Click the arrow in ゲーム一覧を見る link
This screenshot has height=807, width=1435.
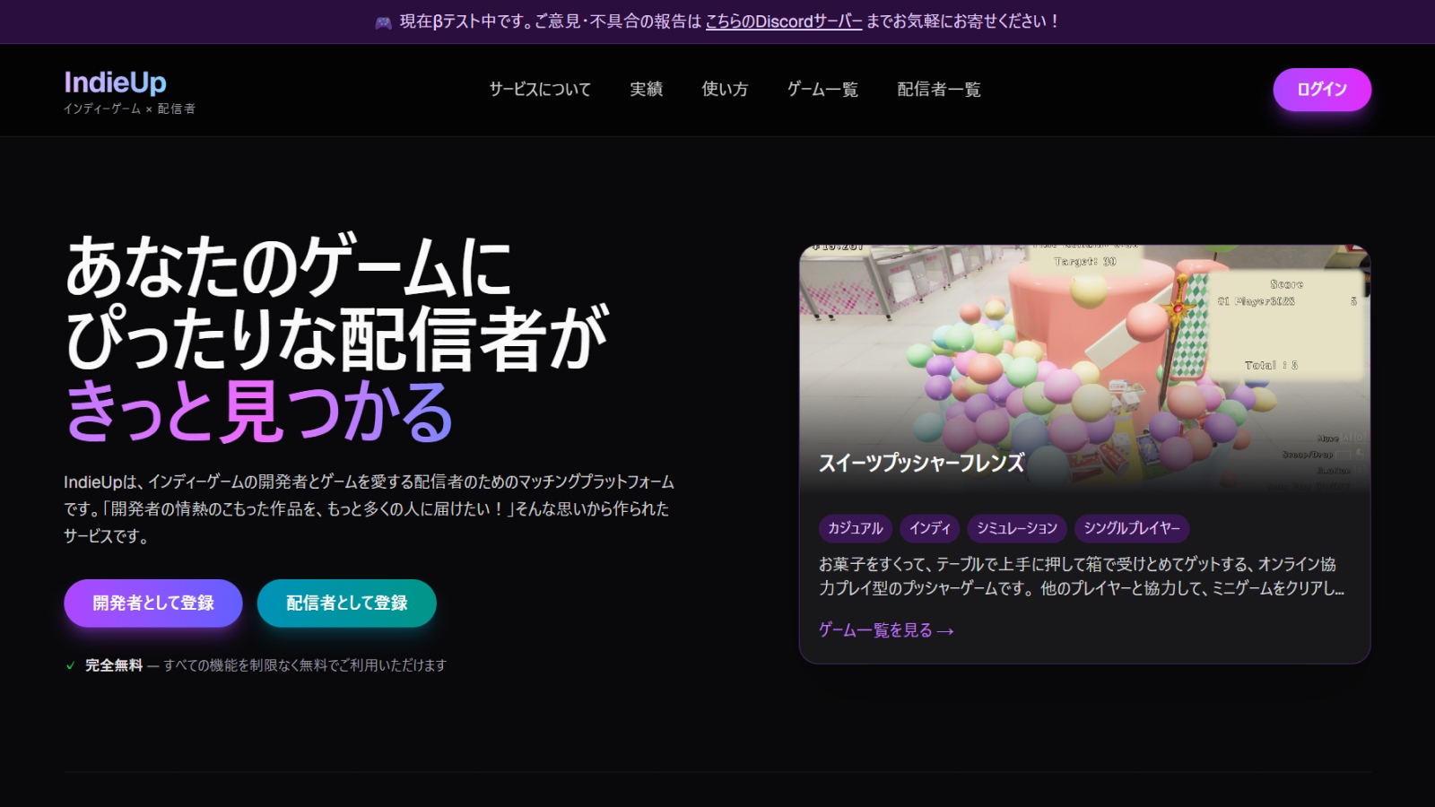point(944,630)
